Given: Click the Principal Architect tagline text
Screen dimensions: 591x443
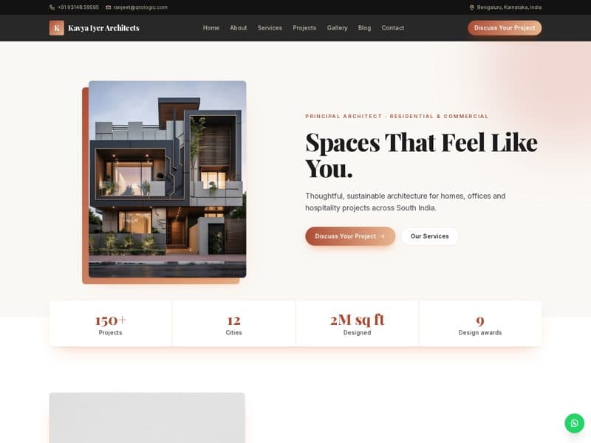Looking at the screenshot, I should click(397, 116).
